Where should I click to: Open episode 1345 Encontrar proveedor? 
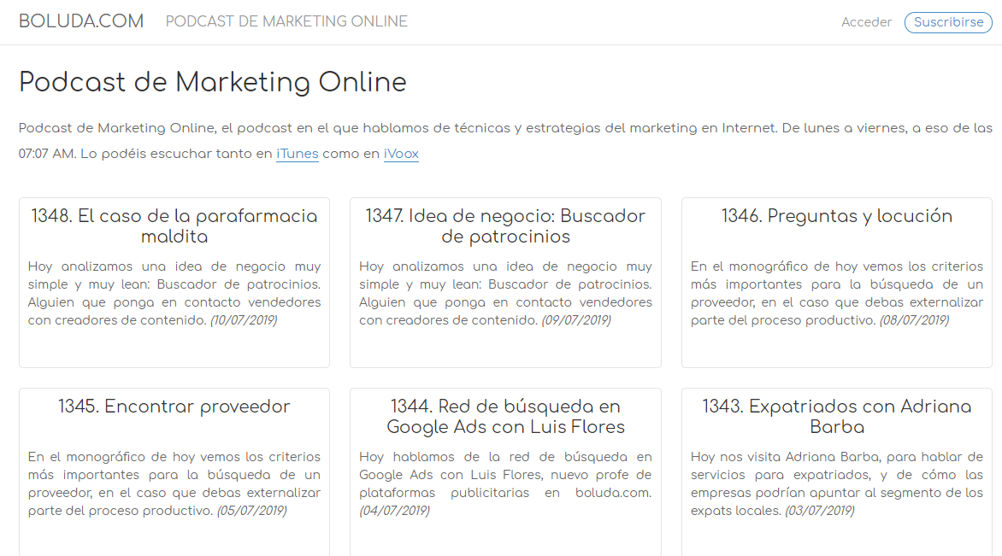[174, 407]
